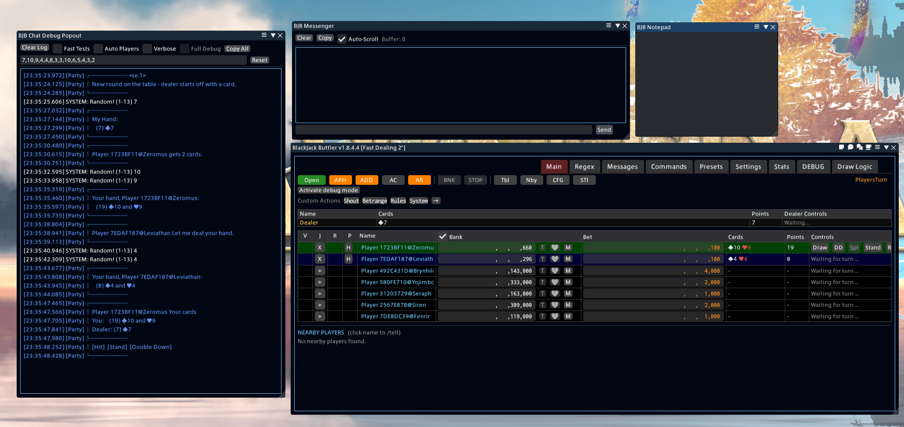Image resolution: width=904 pixels, height=427 pixels.
Task: Click heart icon for Player 580FE710@Yojimbo
Action: pos(555,282)
